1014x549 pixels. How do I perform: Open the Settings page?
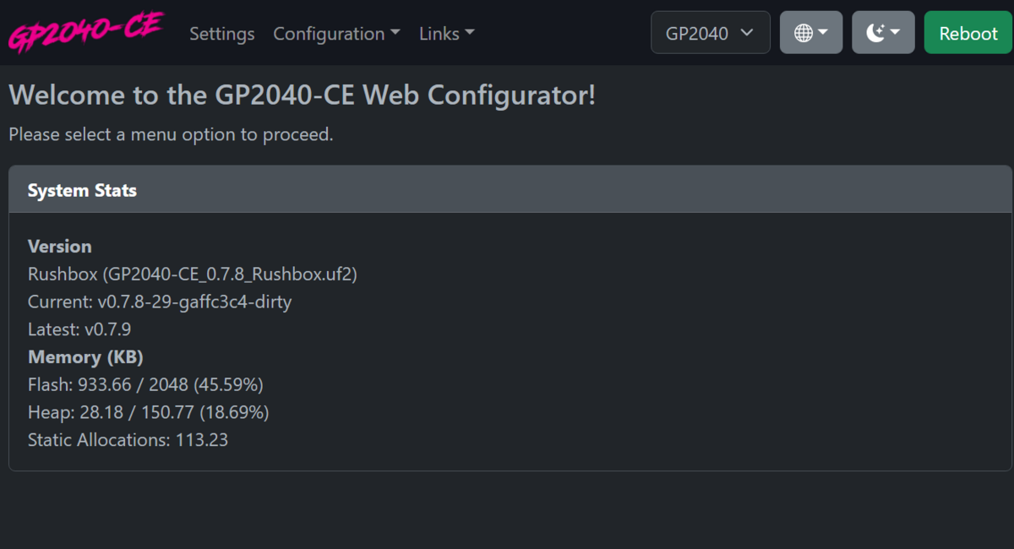[x=222, y=34]
